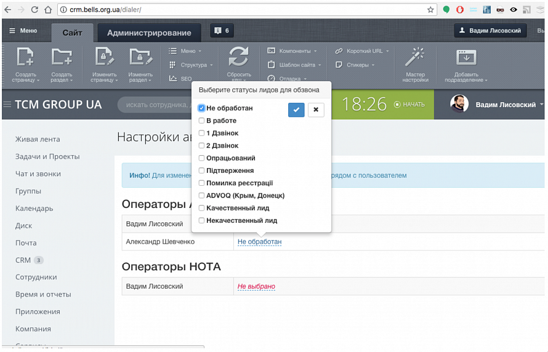The image size is (548, 352).
Task: Click the Add subdivision icon
Action: point(466,57)
